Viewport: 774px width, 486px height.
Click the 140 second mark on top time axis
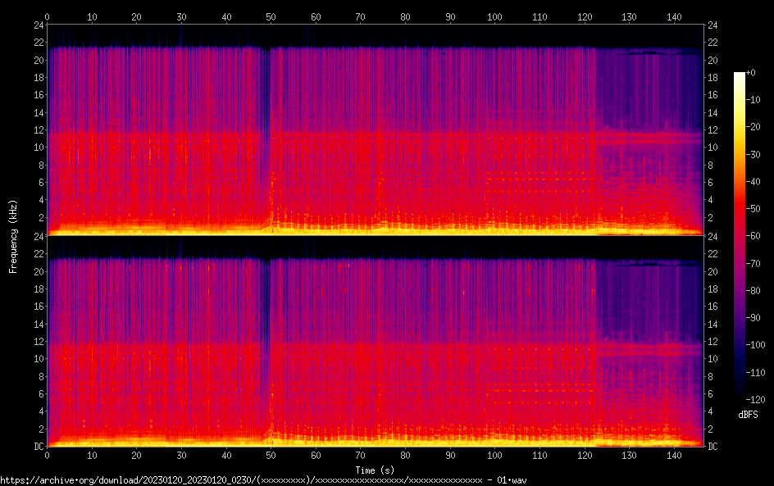(673, 16)
